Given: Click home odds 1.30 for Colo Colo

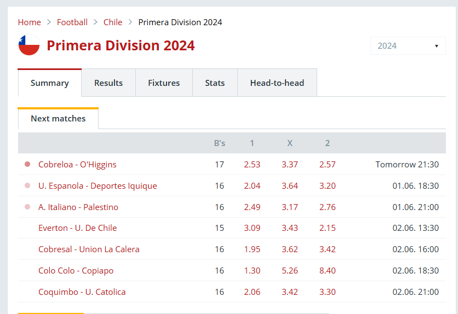Looking at the screenshot, I should 252,271.
